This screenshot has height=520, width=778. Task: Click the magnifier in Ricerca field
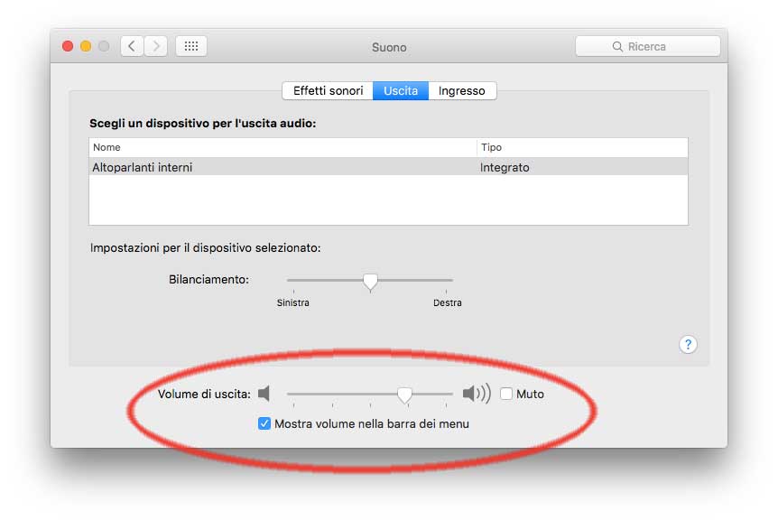[x=617, y=47]
